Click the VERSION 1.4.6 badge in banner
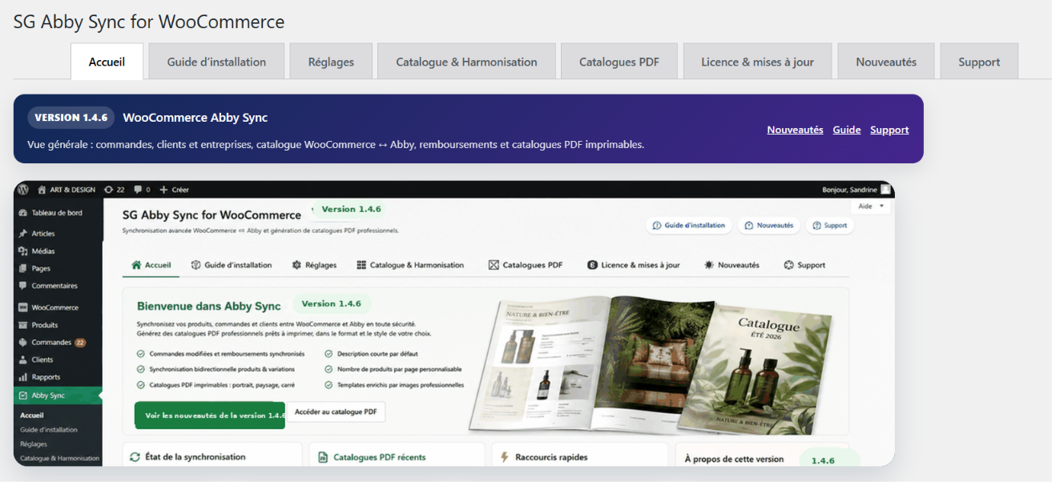1052x482 pixels. (71, 118)
